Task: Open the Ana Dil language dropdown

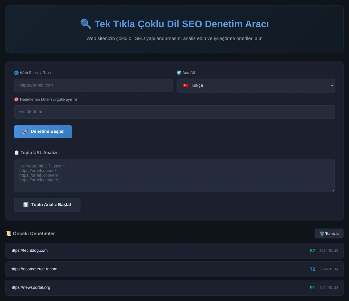Action: [256, 86]
